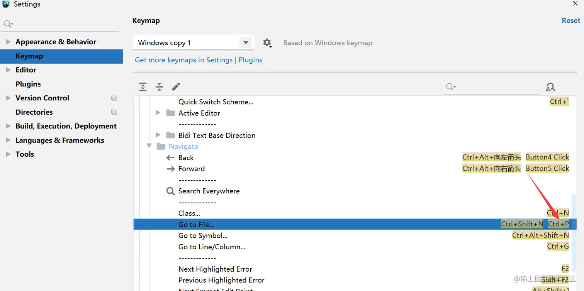This screenshot has width=584, height=291.
Task: Click the Search Everywhere magnifier icon
Action: point(170,191)
